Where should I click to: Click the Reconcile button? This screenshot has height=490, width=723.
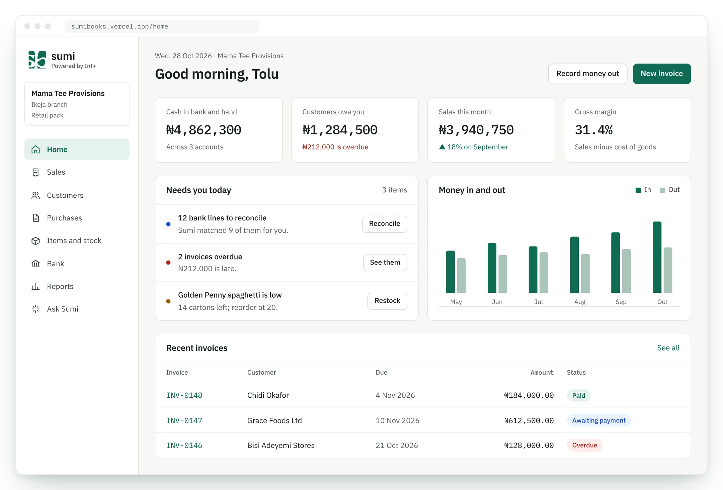384,224
